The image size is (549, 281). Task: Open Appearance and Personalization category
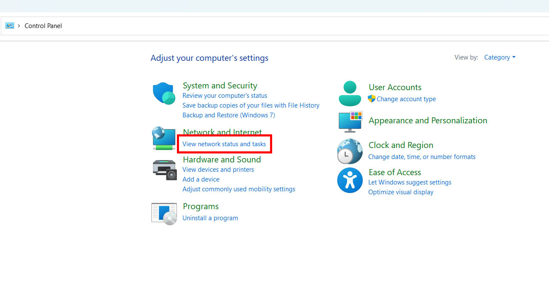428,120
